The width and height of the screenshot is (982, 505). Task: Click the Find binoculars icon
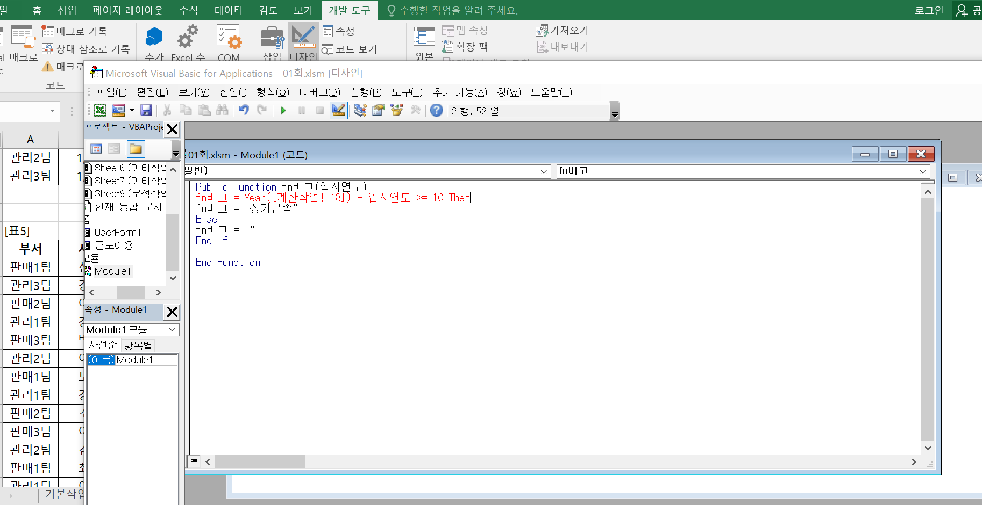[x=222, y=110]
